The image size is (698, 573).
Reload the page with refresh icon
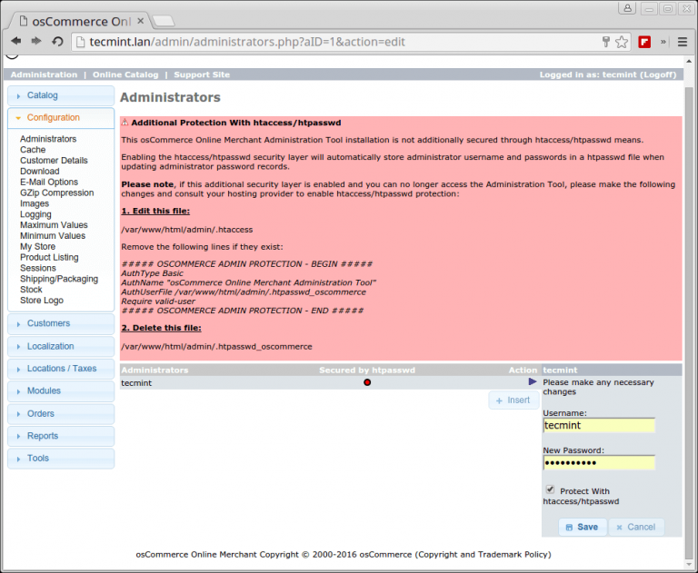(57, 42)
